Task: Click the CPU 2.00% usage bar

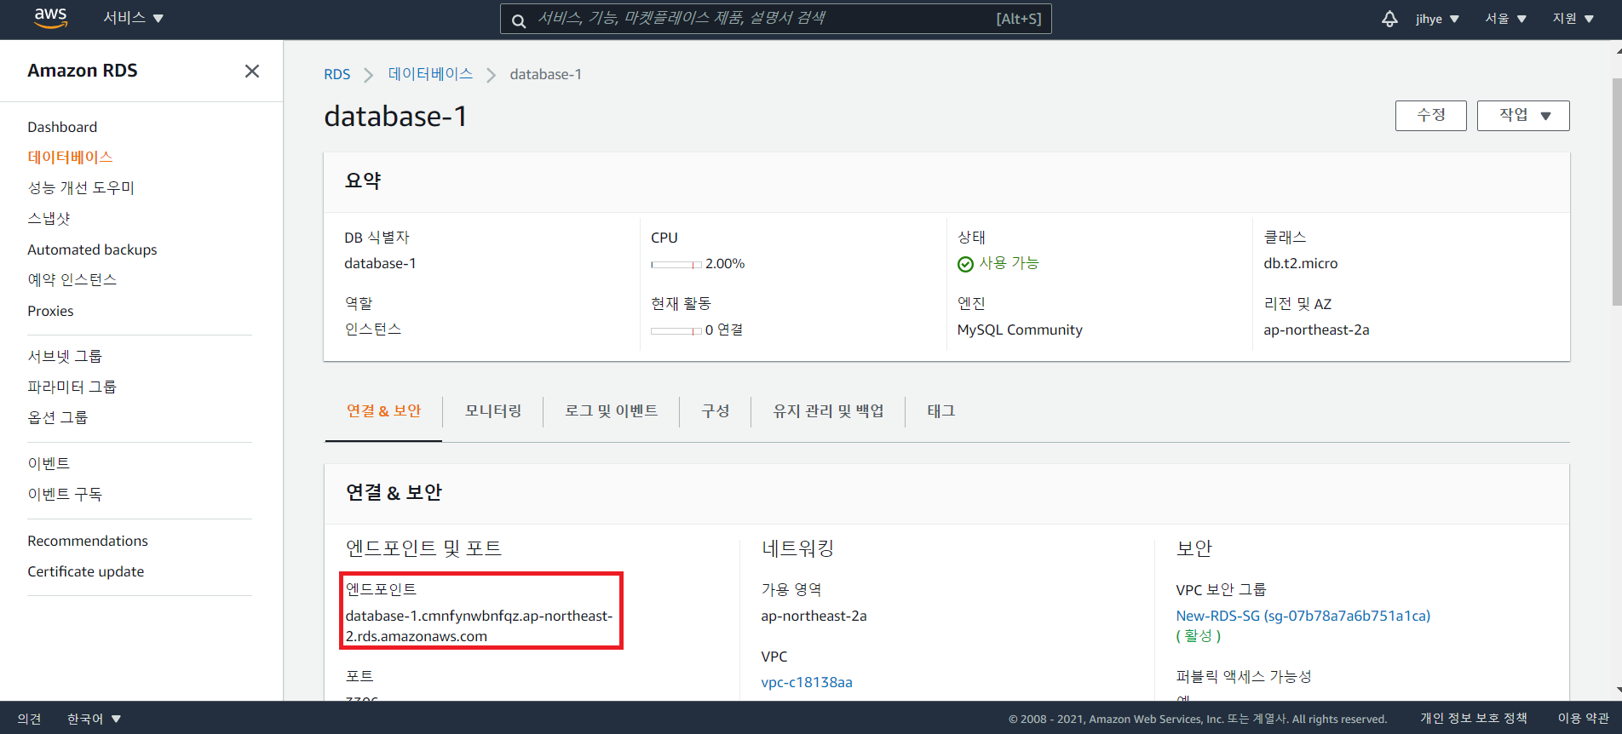Action: (676, 265)
